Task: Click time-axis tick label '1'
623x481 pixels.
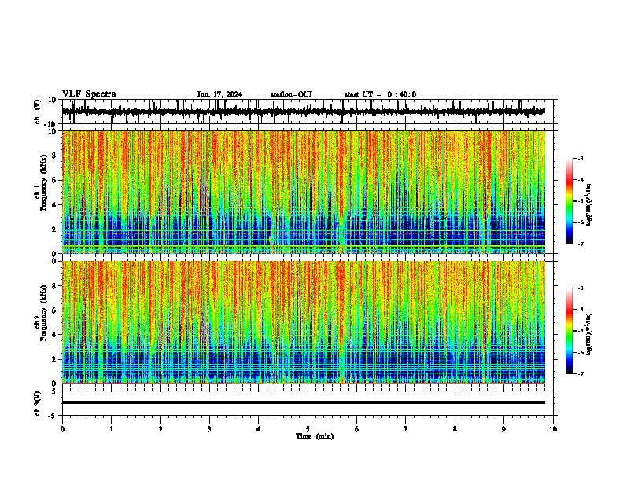Action: pyautogui.click(x=111, y=429)
